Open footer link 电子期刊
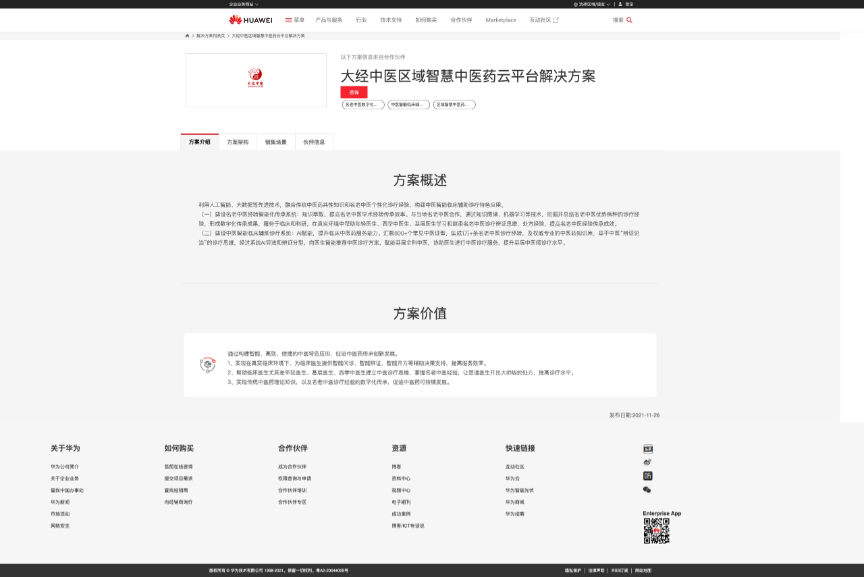The height and width of the screenshot is (577, 864). [401, 502]
